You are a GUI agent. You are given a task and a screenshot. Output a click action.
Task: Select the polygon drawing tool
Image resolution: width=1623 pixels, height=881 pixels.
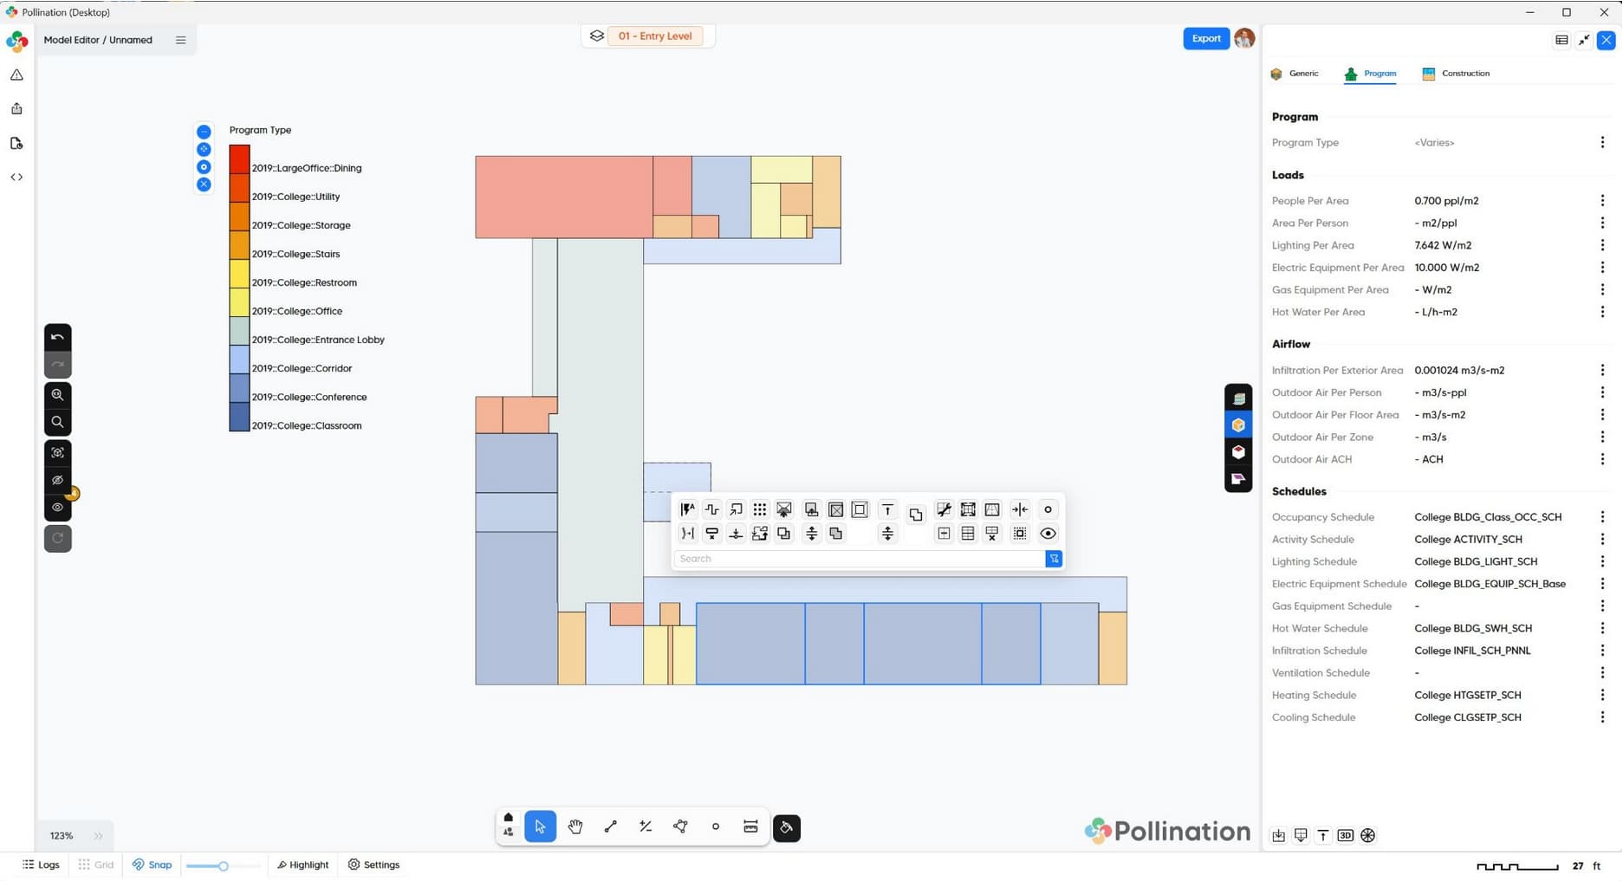[x=680, y=827]
